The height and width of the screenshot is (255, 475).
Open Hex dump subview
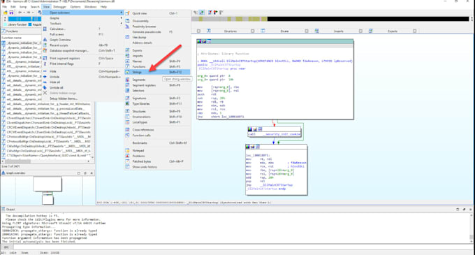(x=157, y=37)
